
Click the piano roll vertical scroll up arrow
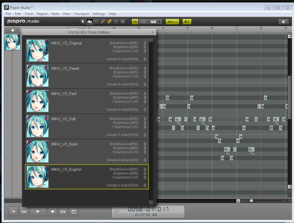[290, 36]
